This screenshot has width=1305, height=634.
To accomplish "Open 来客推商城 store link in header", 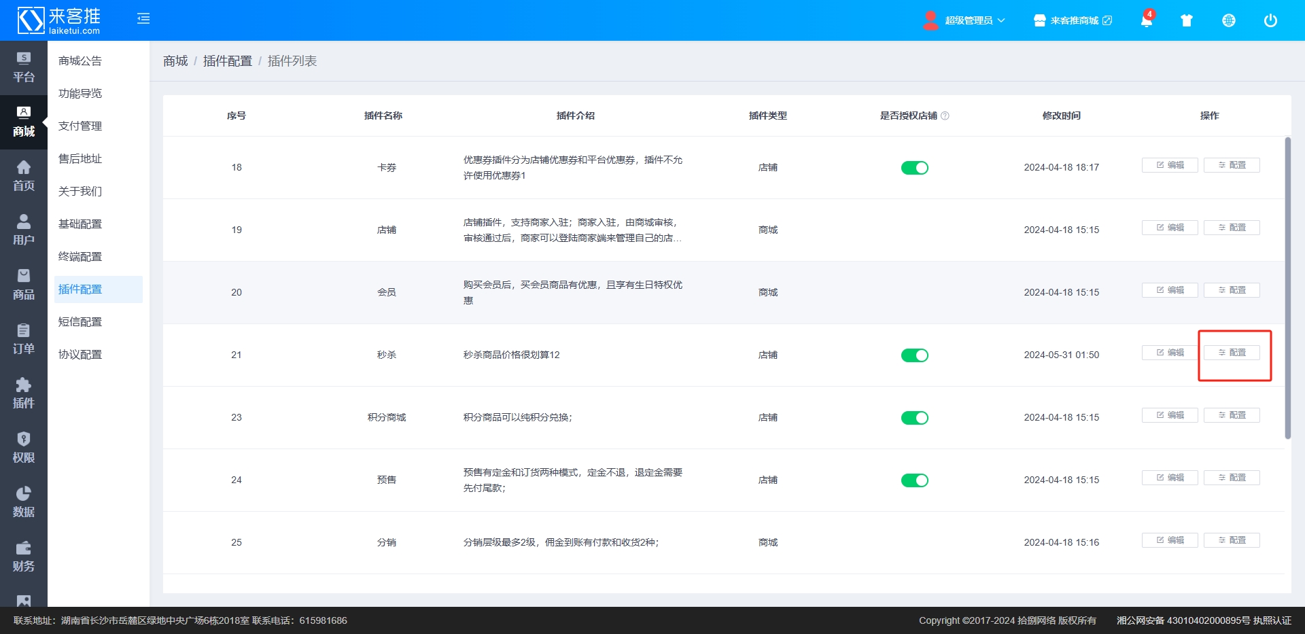I will [1073, 20].
